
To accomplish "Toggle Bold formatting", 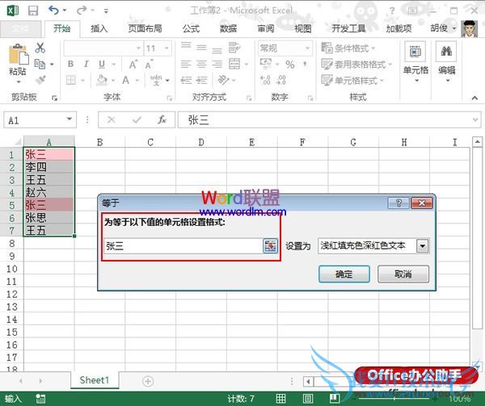I will [70, 65].
